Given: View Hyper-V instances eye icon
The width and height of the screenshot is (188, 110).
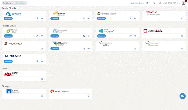Looking at the screenshot, I should click(135, 36).
